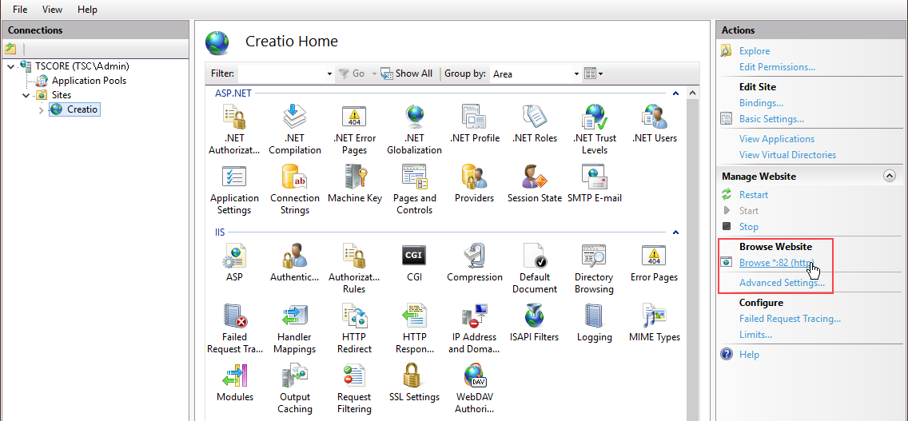This screenshot has height=421, width=908.
Task: Open the Filter dropdown arrow
Action: tap(329, 74)
